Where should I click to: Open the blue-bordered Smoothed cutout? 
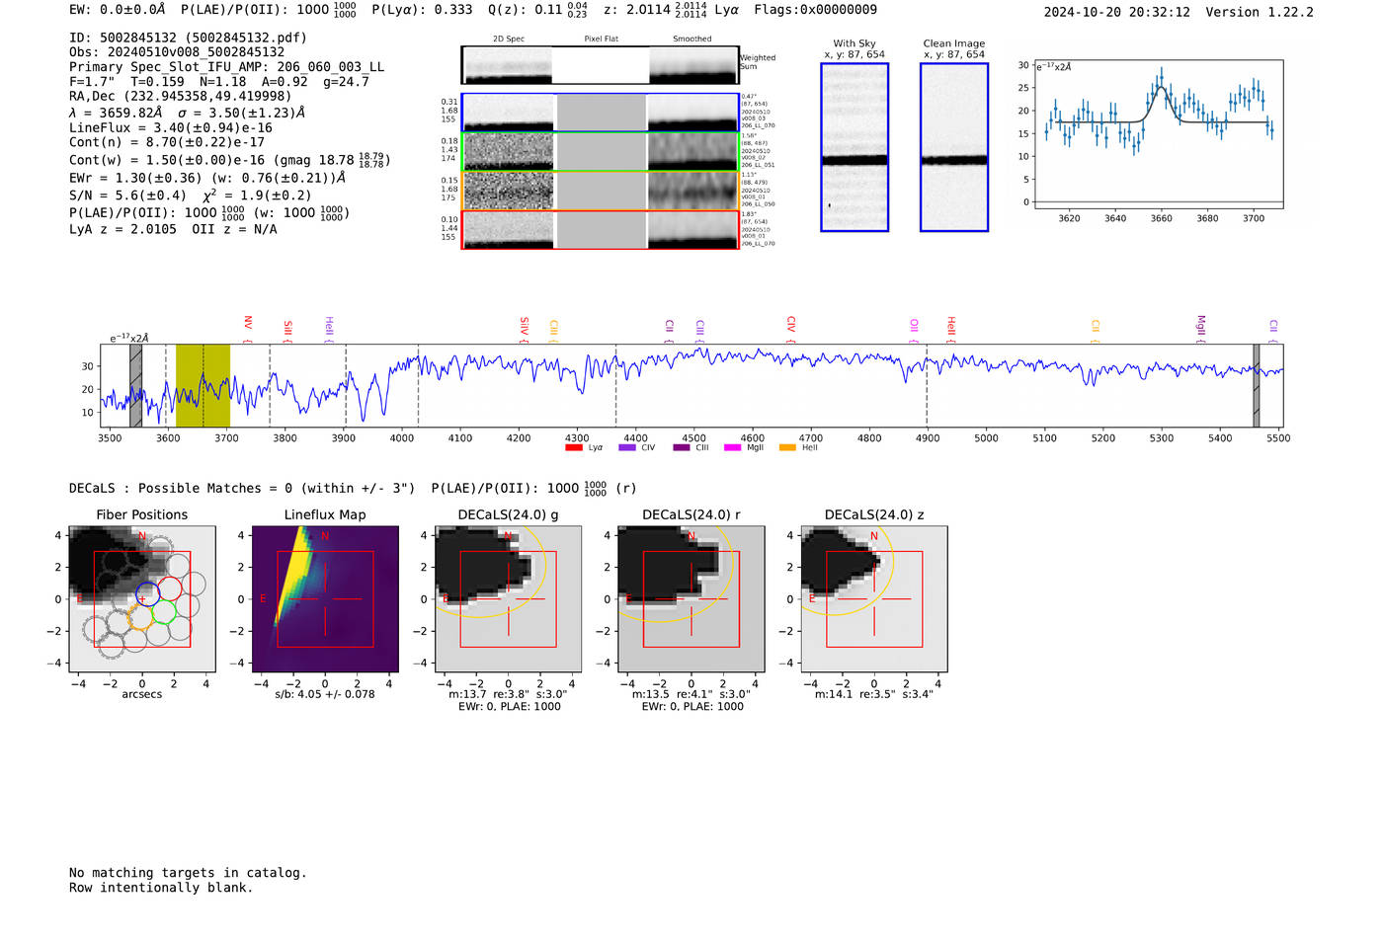pyautogui.click(x=692, y=113)
